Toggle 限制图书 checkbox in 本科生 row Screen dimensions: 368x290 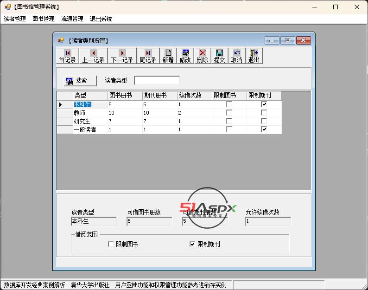click(229, 104)
